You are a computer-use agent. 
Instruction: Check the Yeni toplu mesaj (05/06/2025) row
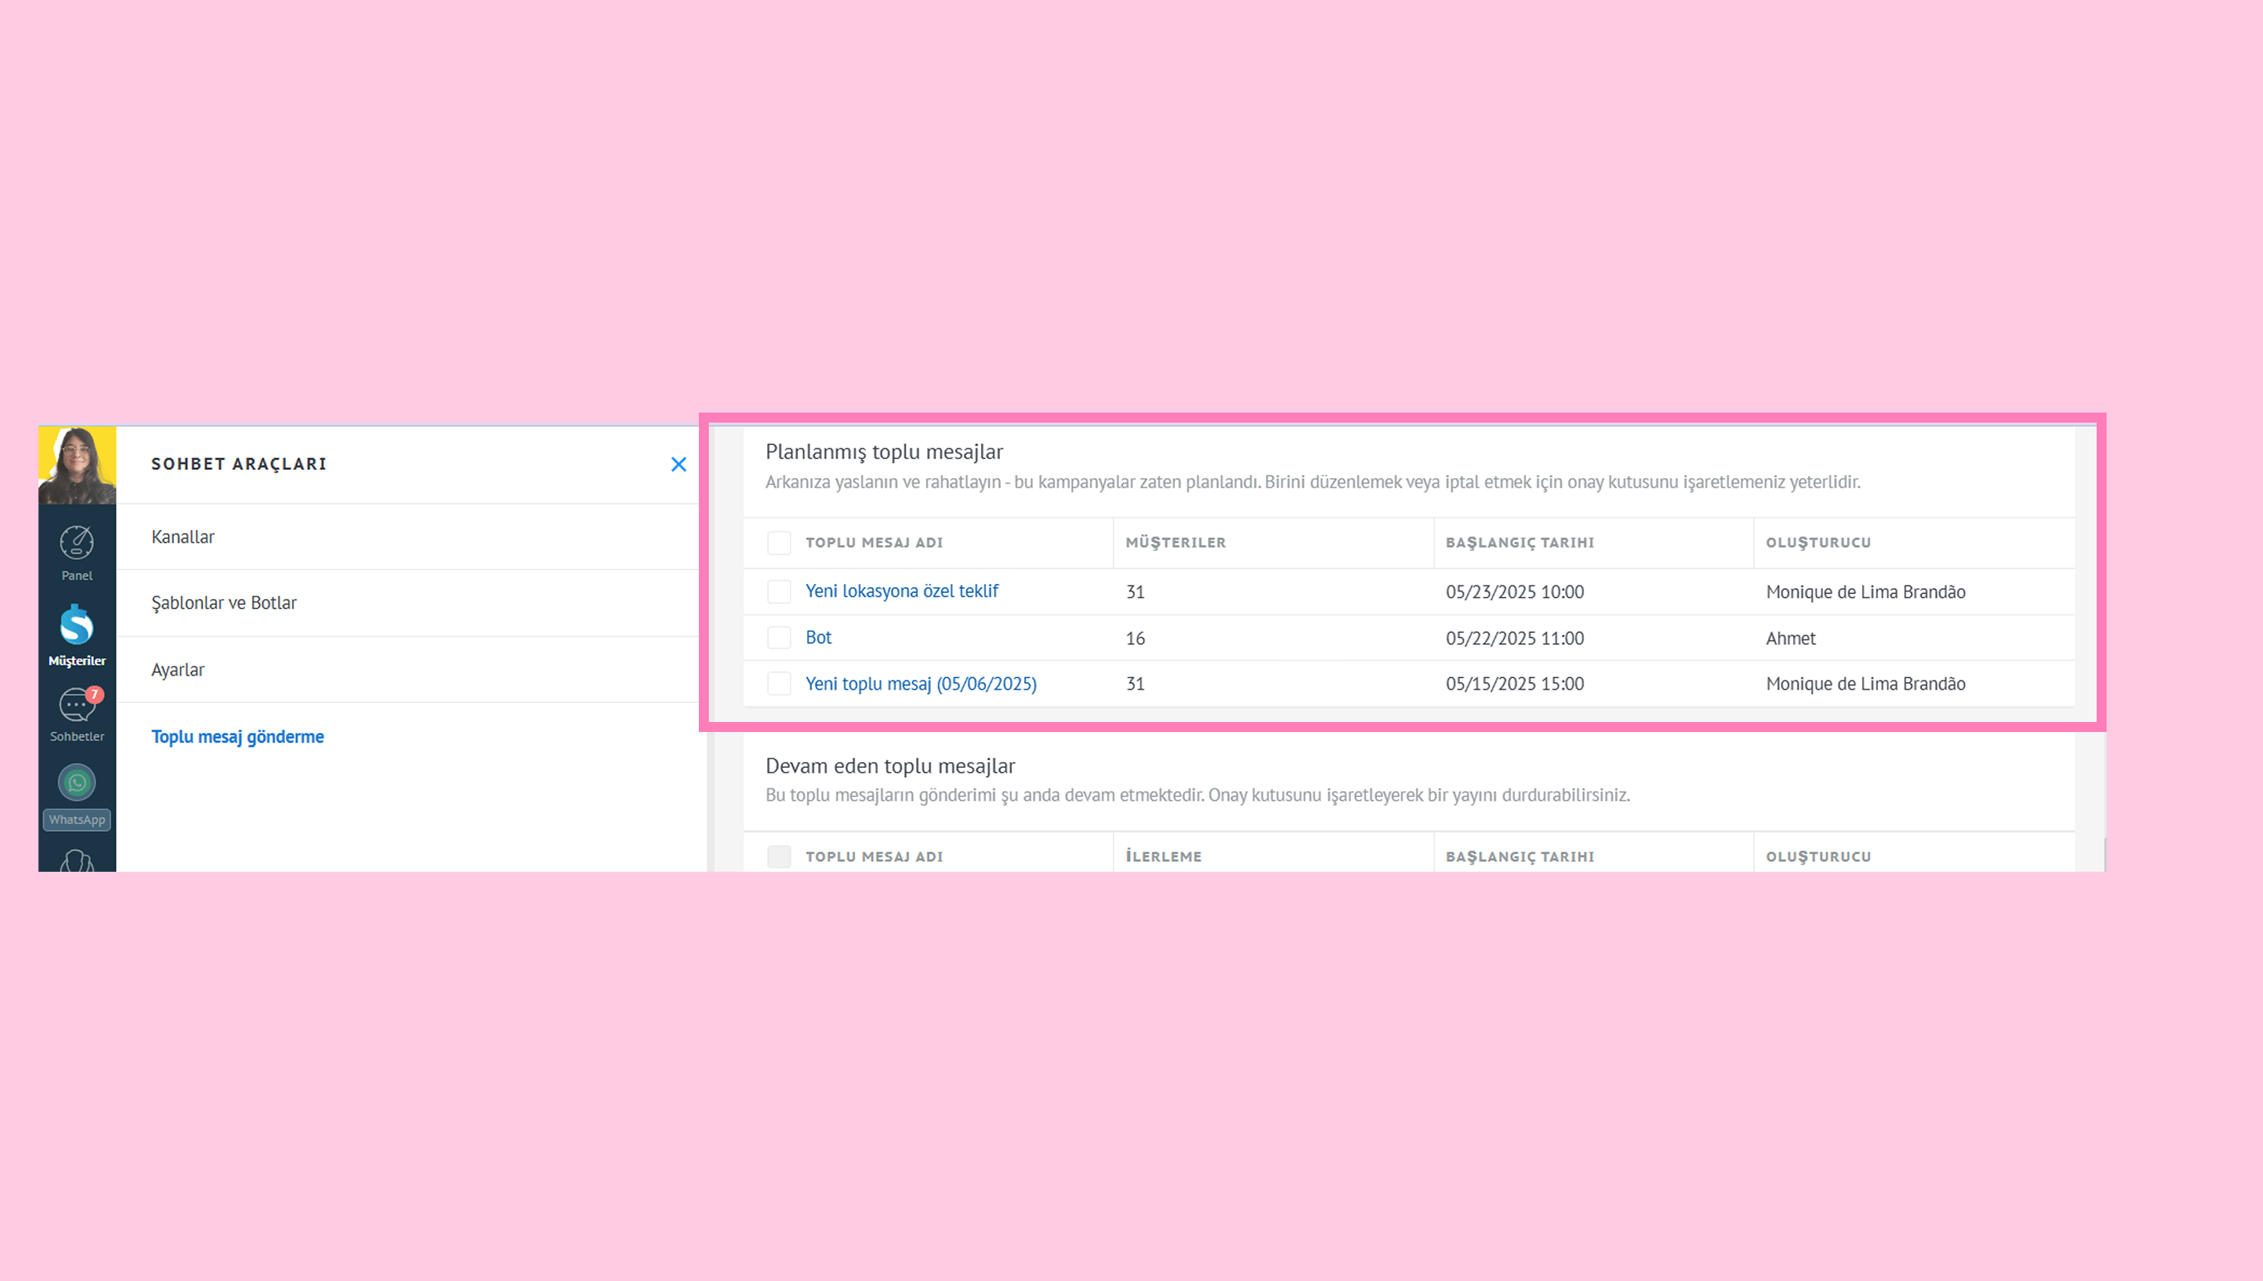tap(779, 684)
